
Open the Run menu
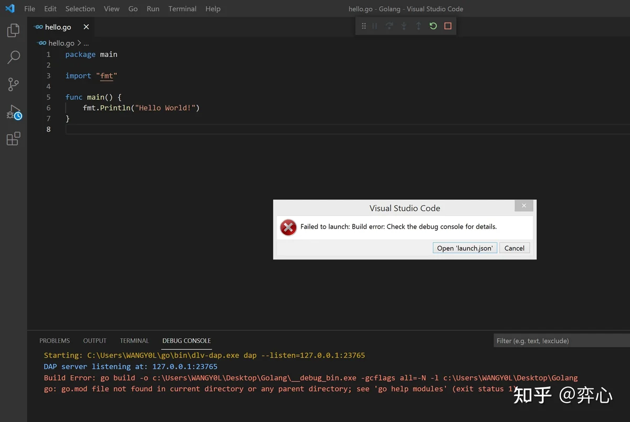point(153,9)
